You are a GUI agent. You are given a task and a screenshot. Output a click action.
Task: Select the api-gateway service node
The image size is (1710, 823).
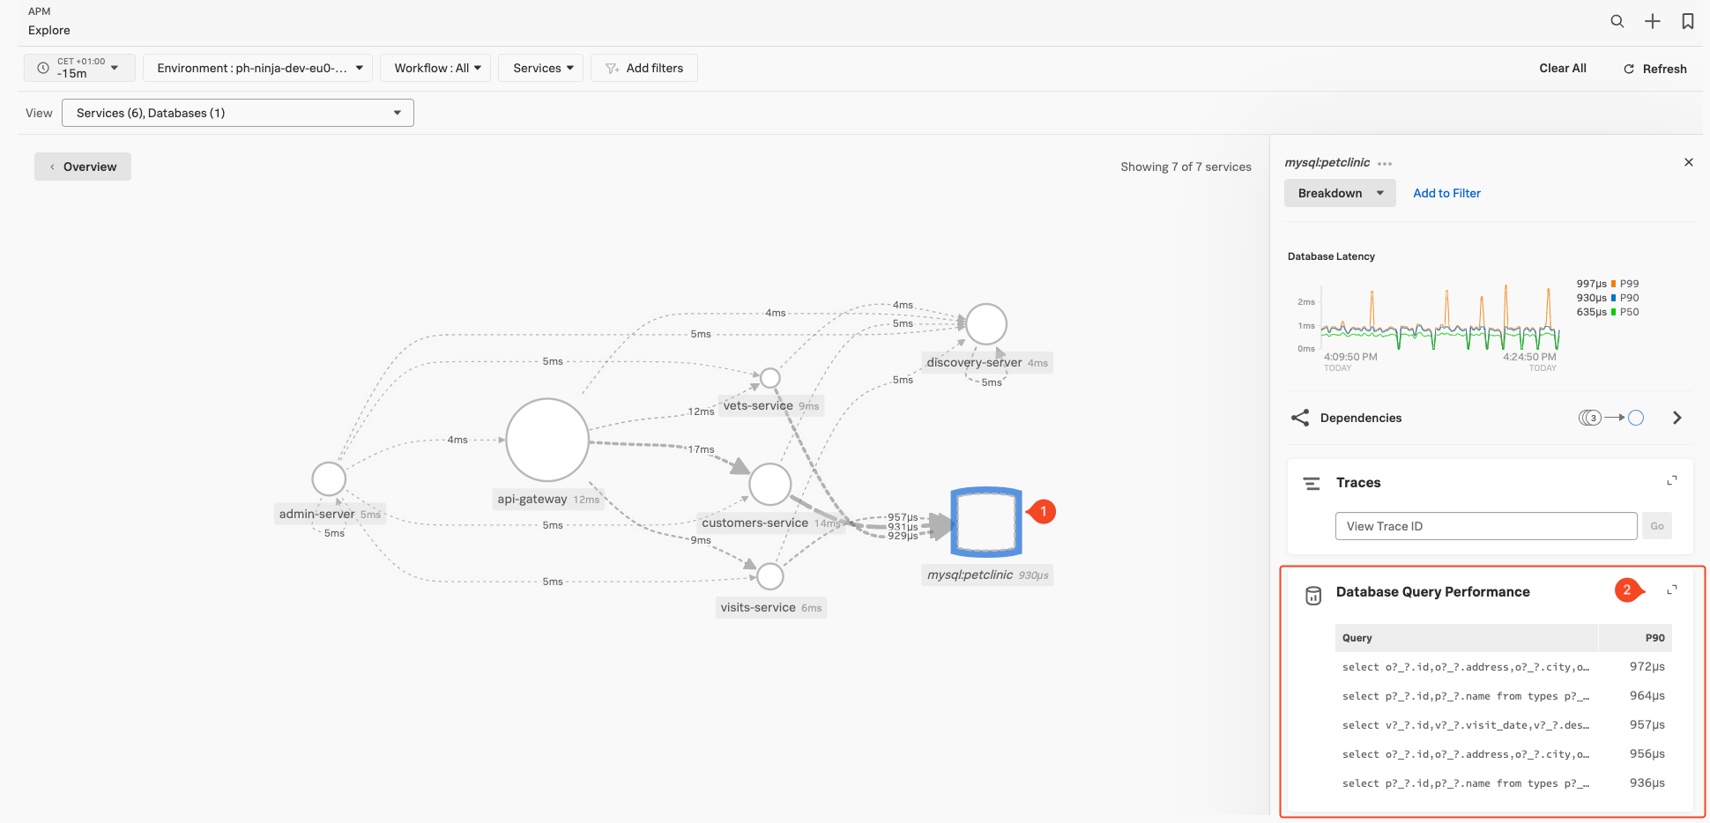coord(547,440)
